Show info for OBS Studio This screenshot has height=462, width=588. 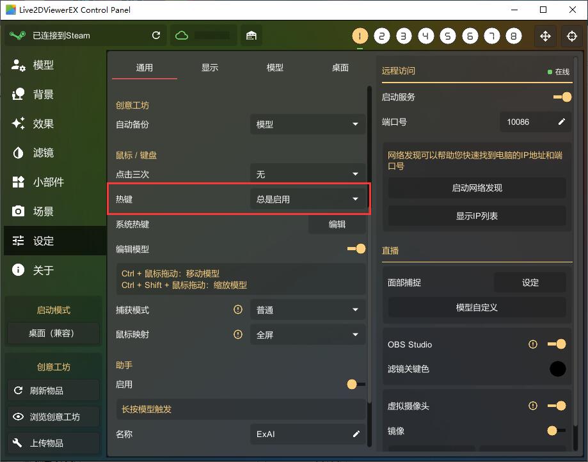point(533,344)
